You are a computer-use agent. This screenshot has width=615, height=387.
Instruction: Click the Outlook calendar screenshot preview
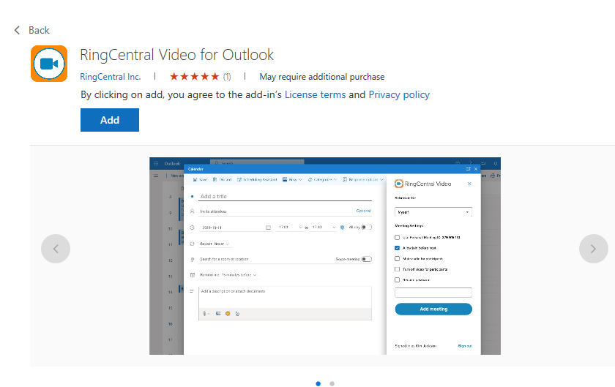click(x=325, y=256)
